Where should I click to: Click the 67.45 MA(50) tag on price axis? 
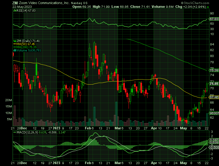[214, 97]
